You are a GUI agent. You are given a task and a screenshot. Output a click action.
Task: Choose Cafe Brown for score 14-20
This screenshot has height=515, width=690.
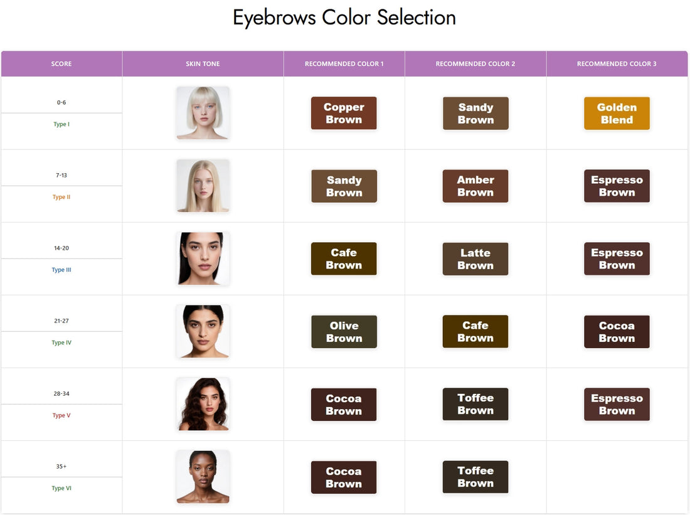tap(344, 258)
